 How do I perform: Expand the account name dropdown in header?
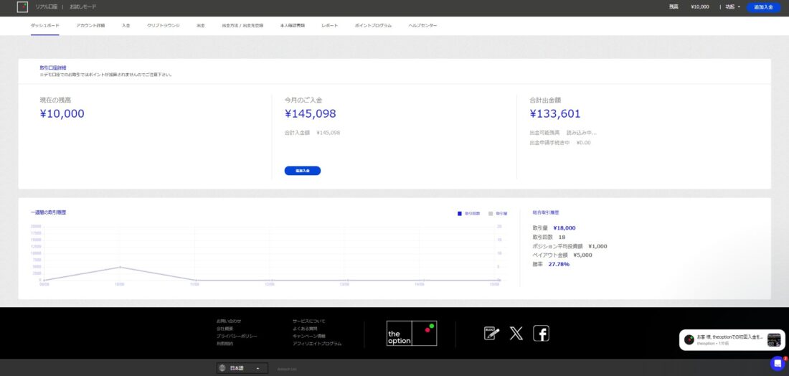coord(732,7)
